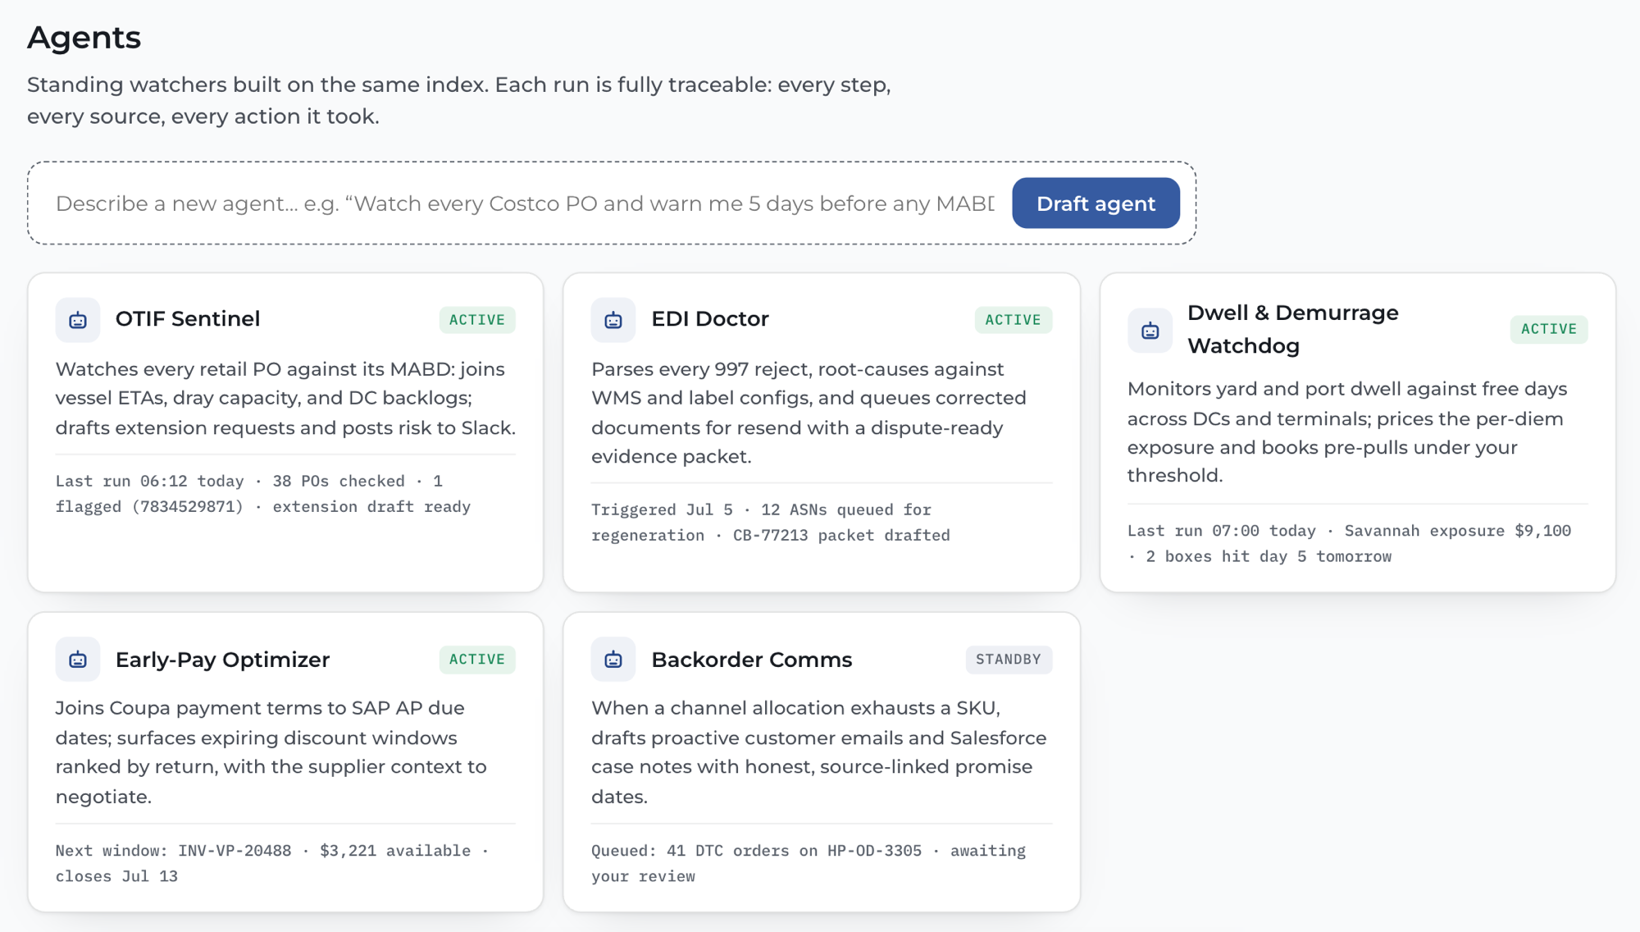Viewport: 1640px width, 932px height.
Task: Click the STANDBY badge on Backorder Comms
Action: (x=1009, y=660)
